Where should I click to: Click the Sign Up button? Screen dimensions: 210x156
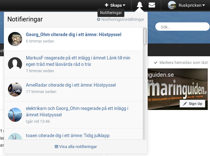click(x=192, y=104)
